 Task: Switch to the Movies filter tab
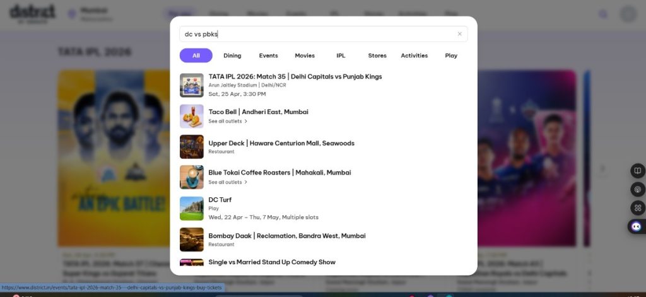pos(305,55)
